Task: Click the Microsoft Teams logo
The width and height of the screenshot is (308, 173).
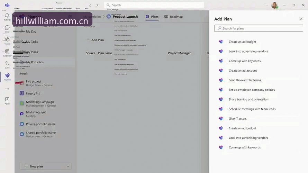Action: click(x=7, y=5)
